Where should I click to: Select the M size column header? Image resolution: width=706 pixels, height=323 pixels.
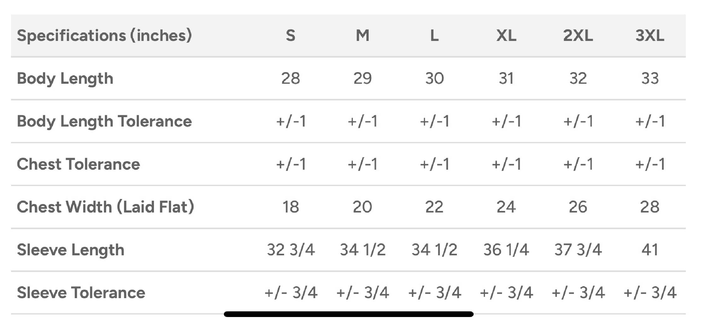coord(362,35)
